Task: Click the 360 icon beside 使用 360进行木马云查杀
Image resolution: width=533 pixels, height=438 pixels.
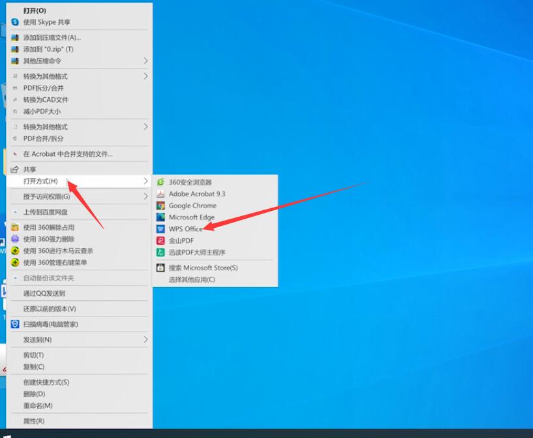Action: 15,251
